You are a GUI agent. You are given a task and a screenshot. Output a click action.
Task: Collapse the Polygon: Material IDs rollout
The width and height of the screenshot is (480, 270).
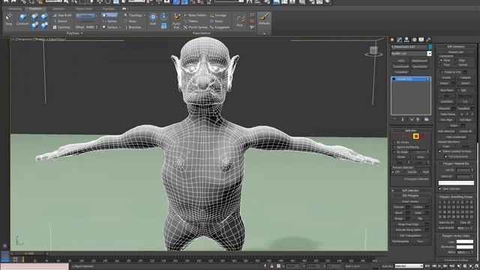tap(456, 163)
